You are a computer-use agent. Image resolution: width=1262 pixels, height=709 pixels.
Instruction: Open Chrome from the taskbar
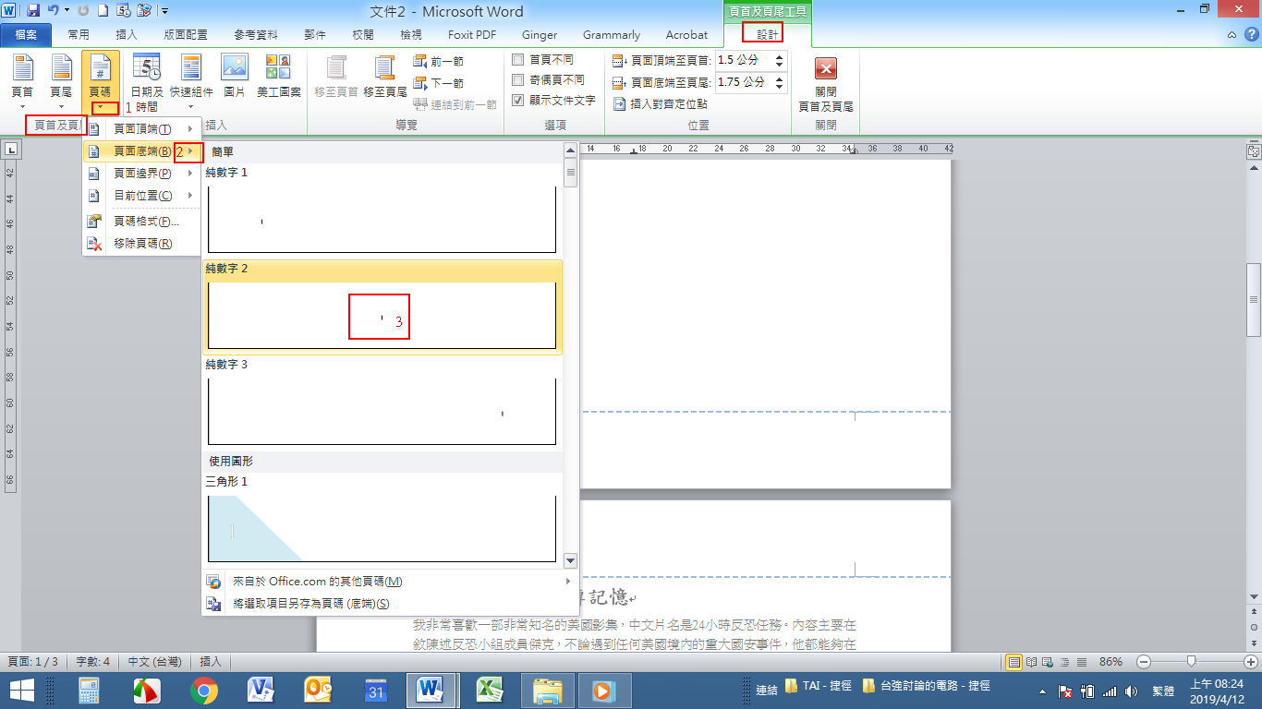click(203, 691)
